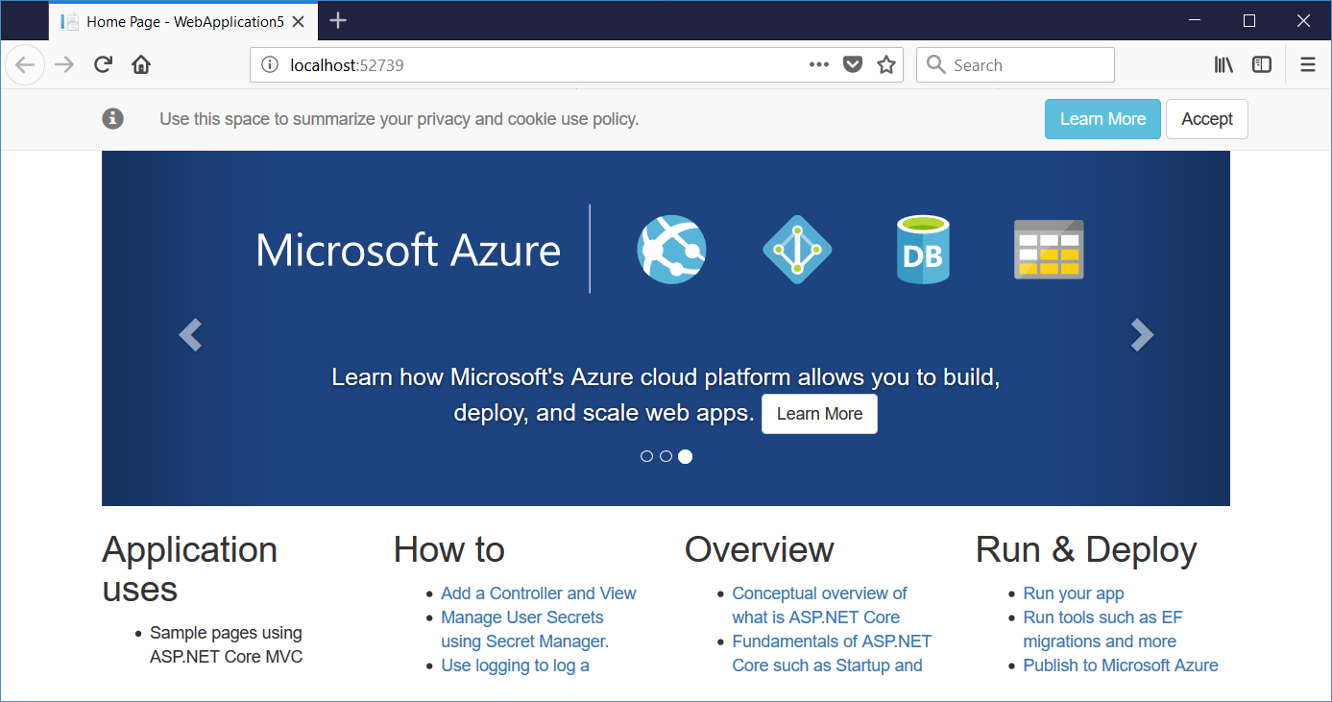This screenshot has width=1332, height=702.
Task: Toggle the sidebar view icon
Action: pyautogui.click(x=1262, y=64)
